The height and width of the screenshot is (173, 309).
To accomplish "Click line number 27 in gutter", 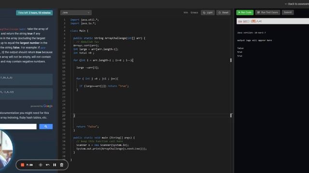I will (x=64, y=115).
